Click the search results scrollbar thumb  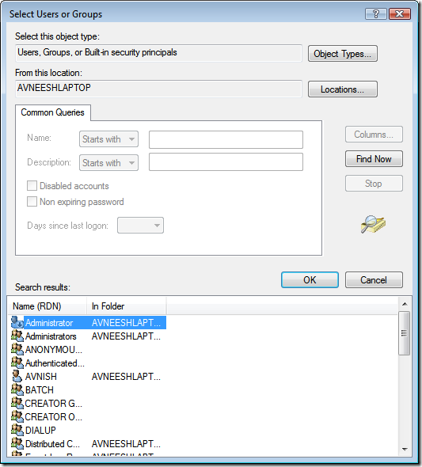(404, 333)
